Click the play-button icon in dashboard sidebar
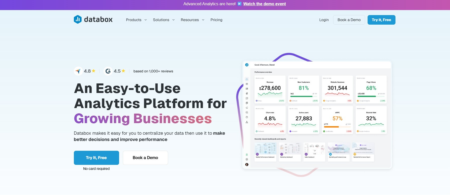The width and height of the screenshot is (450, 195). point(247,98)
